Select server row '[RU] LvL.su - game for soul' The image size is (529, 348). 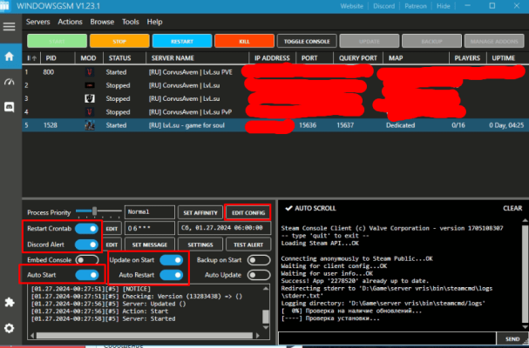pos(275,125)
